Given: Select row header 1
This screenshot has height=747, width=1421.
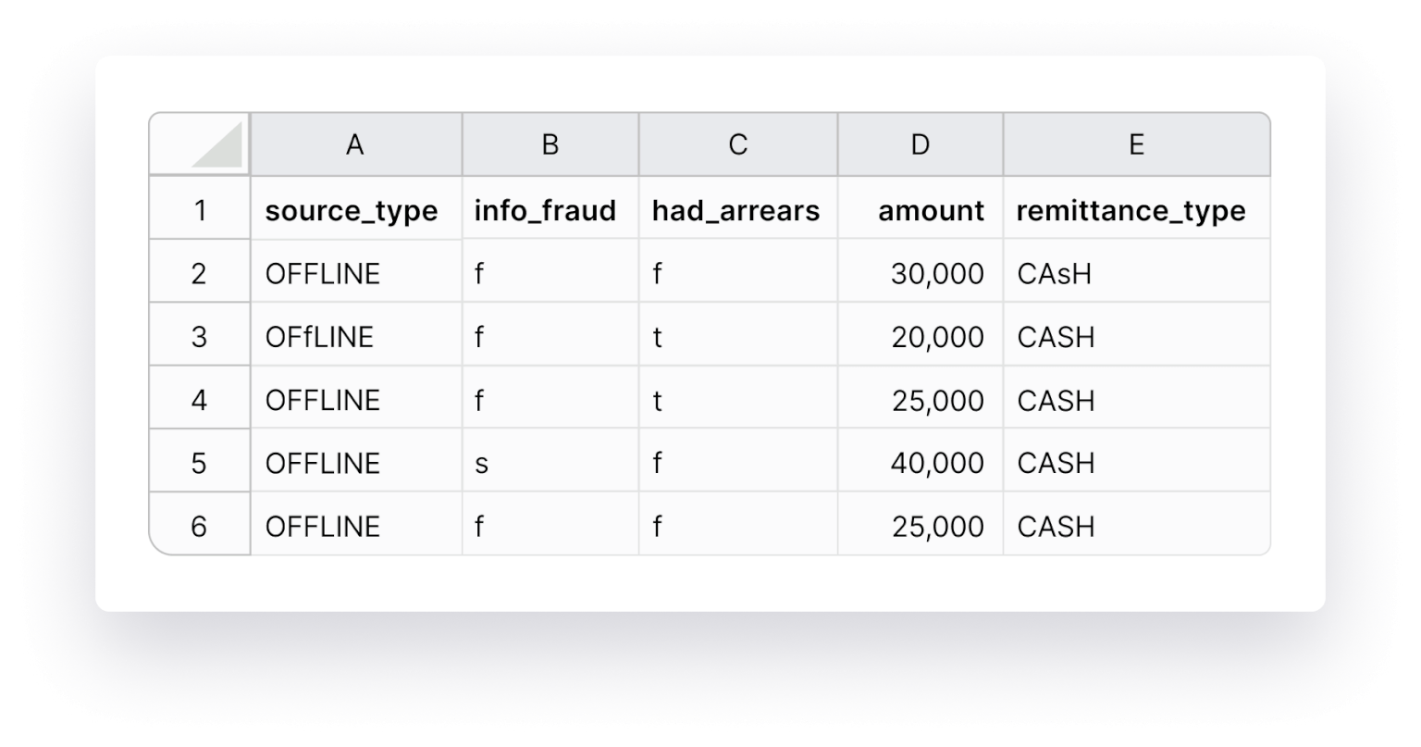Looking at the screenshot, I should tap(198, 210).
